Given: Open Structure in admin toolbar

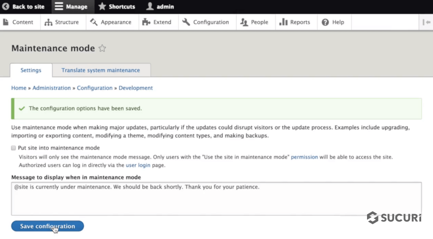Looking at the screenshot, I should tap(62, 22).
